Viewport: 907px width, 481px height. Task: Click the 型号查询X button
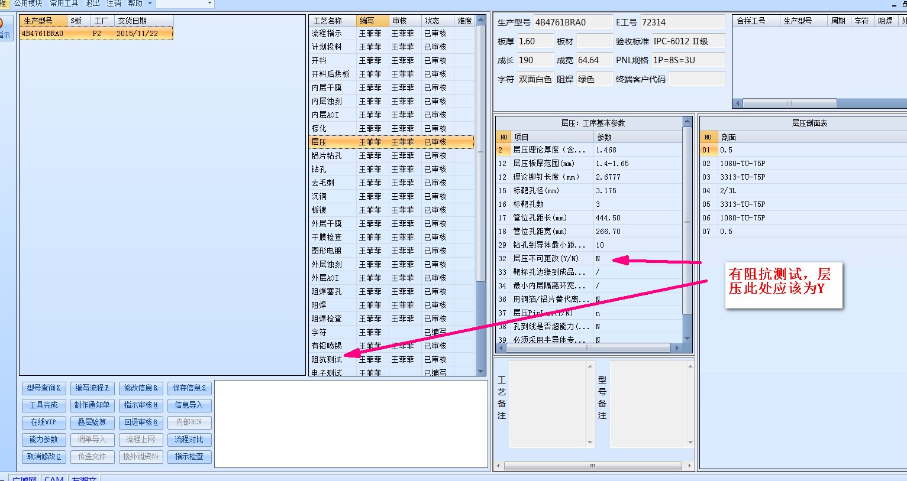(x=44, y=388)
